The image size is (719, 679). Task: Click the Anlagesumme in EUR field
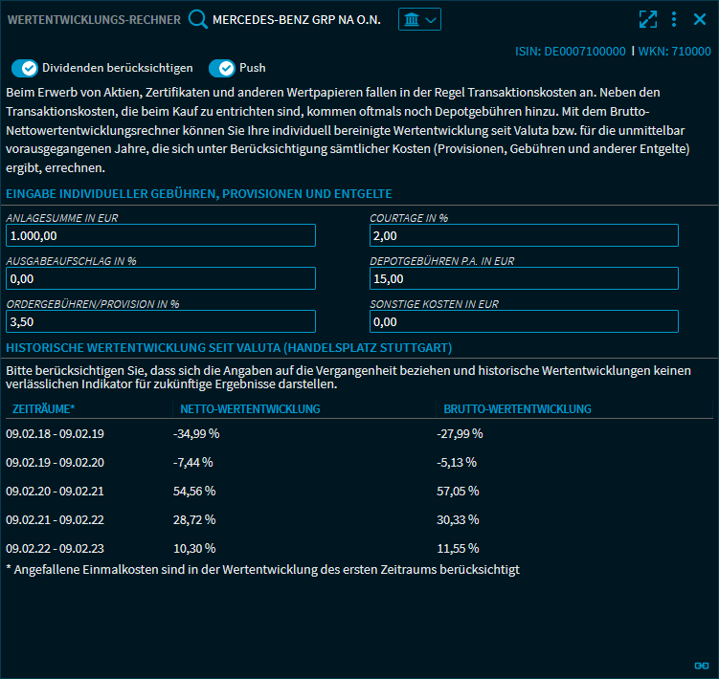[x=161, y=235]
